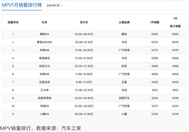This screenshot has width=189, height=132.
Task: Click rank number 7 in the ranking column
Action: click(x=13, y=82)
